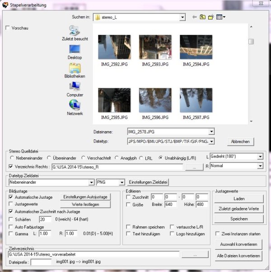Screen dimensions: 271x272
Task: Go up one folder level icon
Action: [203, 17]
